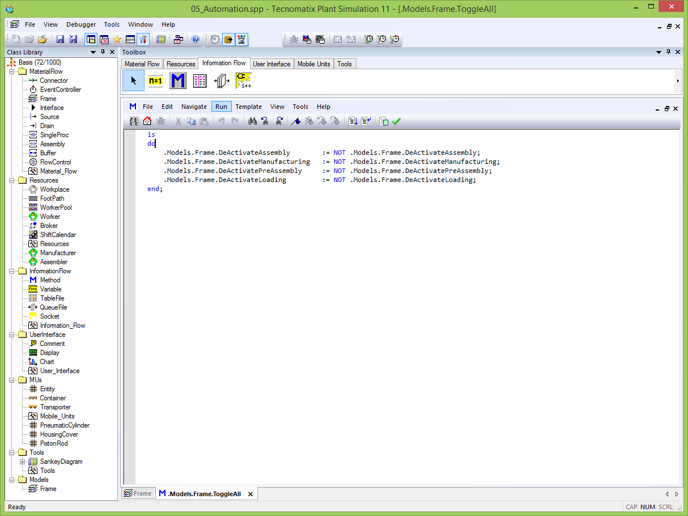Click the yellow star Favorites icon

pos(117,39)
